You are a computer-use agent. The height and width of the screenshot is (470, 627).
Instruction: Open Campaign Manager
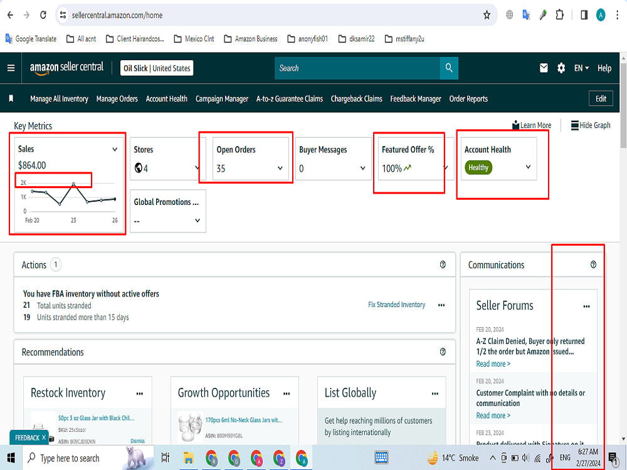point(222,99)
